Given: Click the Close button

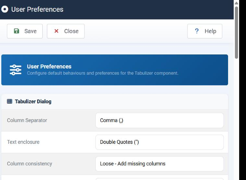Looking at the screenshot, I should pos(66,31).
